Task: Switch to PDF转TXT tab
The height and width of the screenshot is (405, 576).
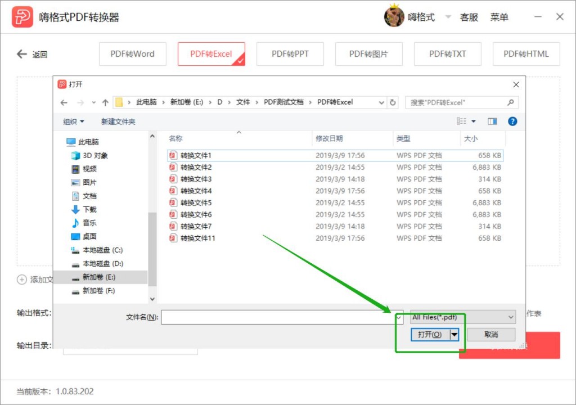Action: tap(447, 54)
